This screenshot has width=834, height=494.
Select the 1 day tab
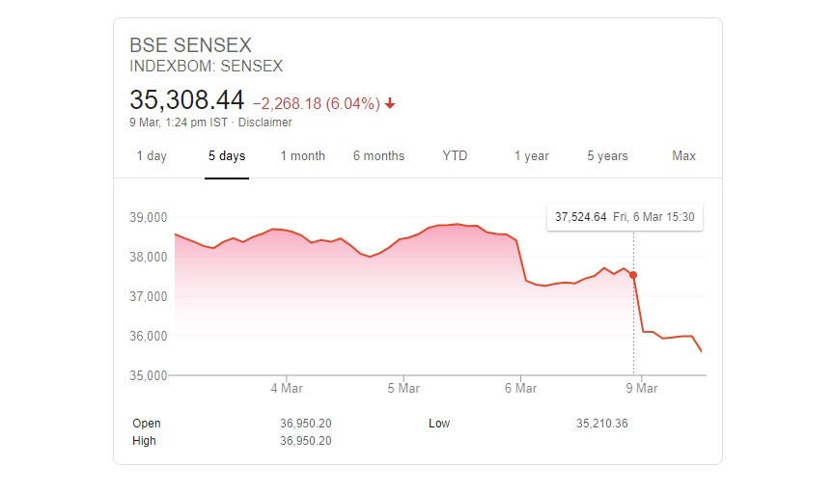152,155
